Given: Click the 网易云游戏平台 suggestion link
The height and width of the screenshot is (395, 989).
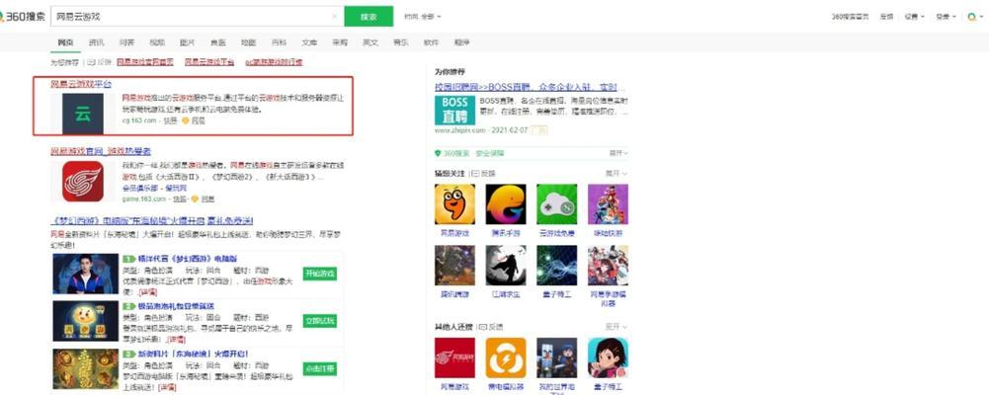Looking at the screenshot, I should 209,62.
